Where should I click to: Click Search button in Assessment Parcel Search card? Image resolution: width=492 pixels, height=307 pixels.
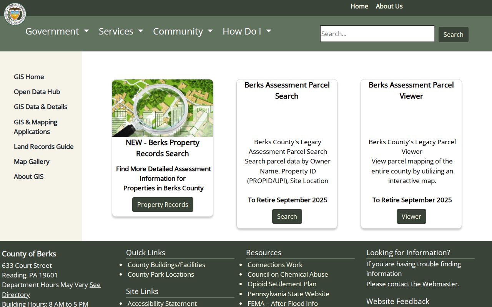[x=287, y=216]
